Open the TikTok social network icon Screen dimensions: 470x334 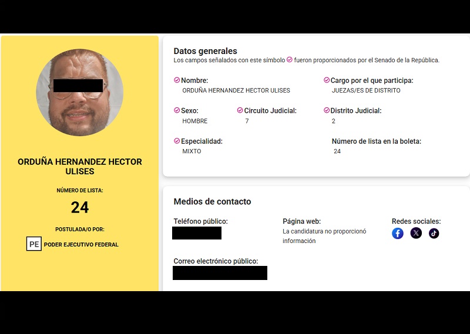pos(434,234)
